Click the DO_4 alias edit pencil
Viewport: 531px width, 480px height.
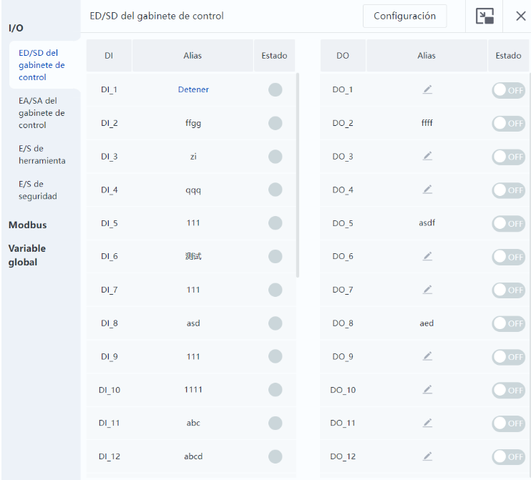[427, 190]
